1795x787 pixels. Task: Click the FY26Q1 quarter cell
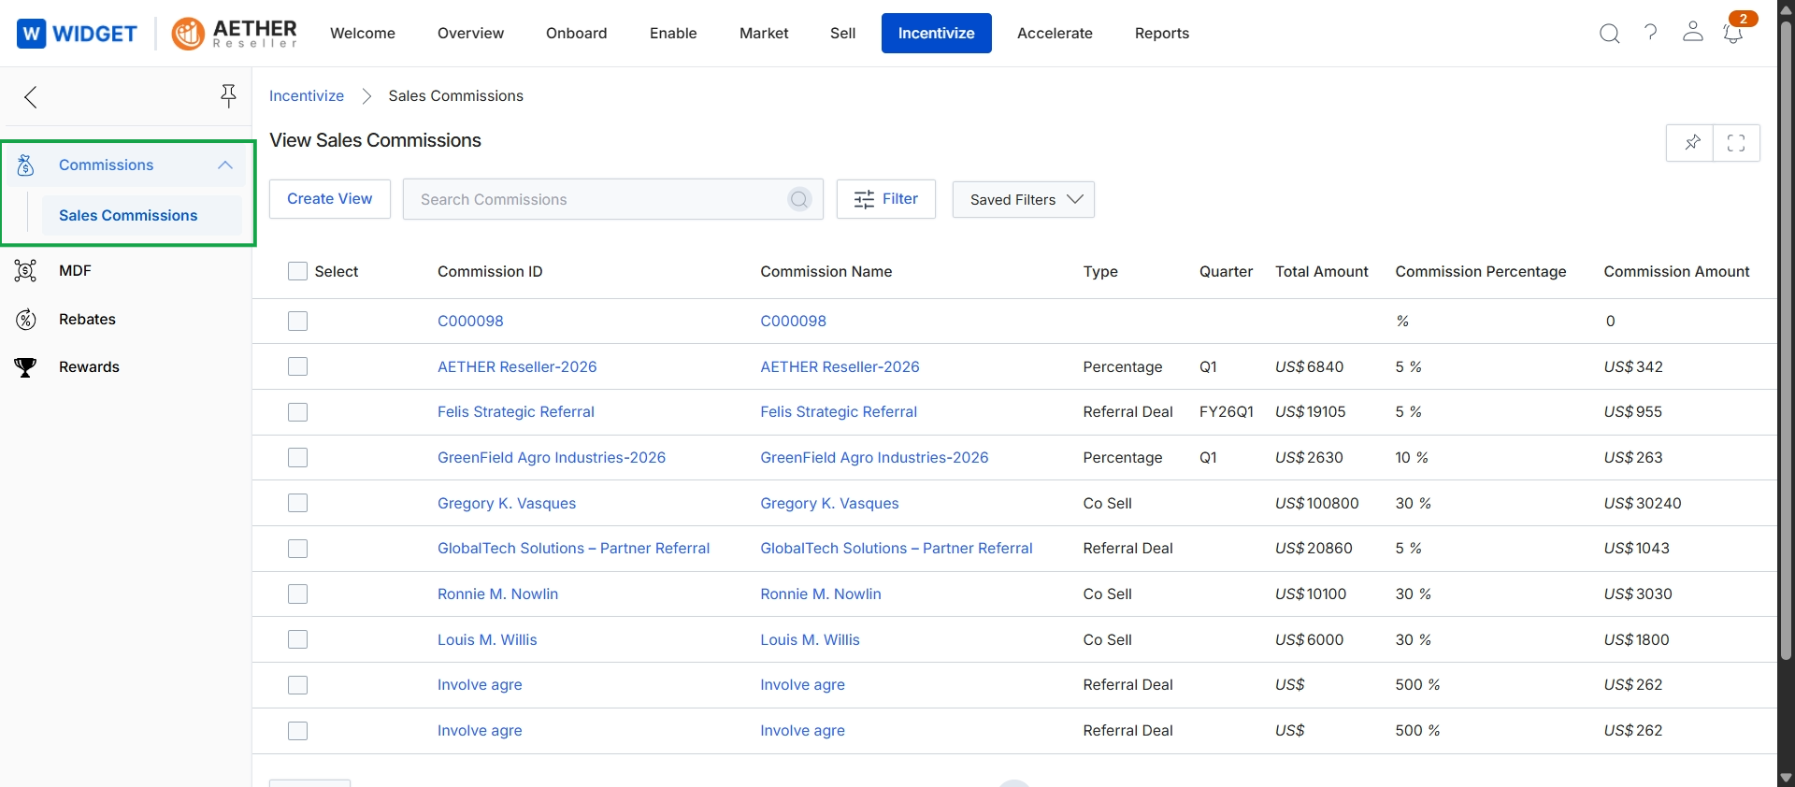click(x=1227, y=411)
